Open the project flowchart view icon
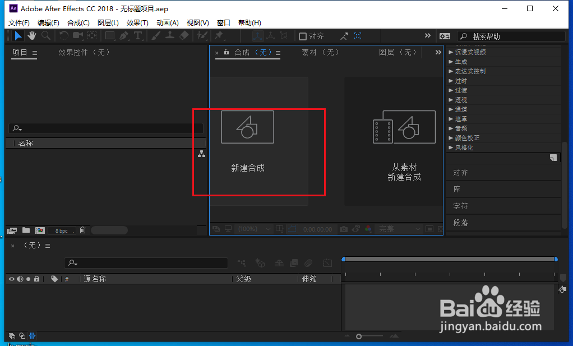 pos(202,154)
